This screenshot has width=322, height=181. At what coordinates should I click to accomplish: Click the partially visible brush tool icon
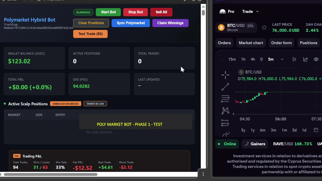pos(226,134)
